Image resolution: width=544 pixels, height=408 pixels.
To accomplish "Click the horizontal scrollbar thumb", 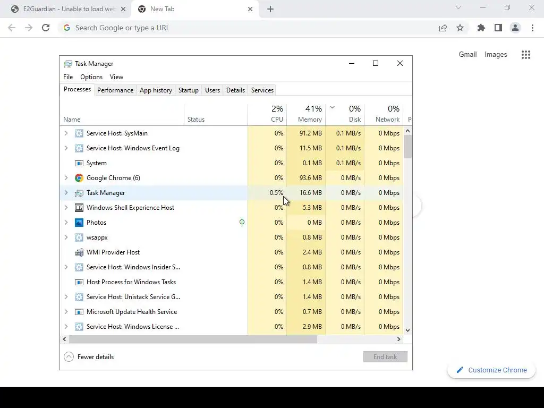I will [193, 339].
